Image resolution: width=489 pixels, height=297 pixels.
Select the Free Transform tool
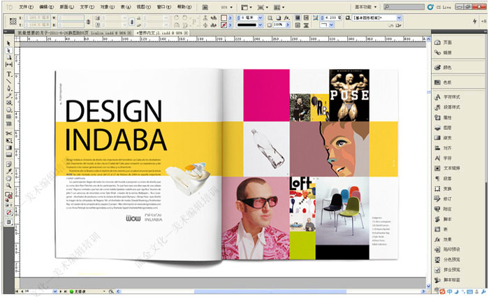pyautogui.click(x=8, y=140)
